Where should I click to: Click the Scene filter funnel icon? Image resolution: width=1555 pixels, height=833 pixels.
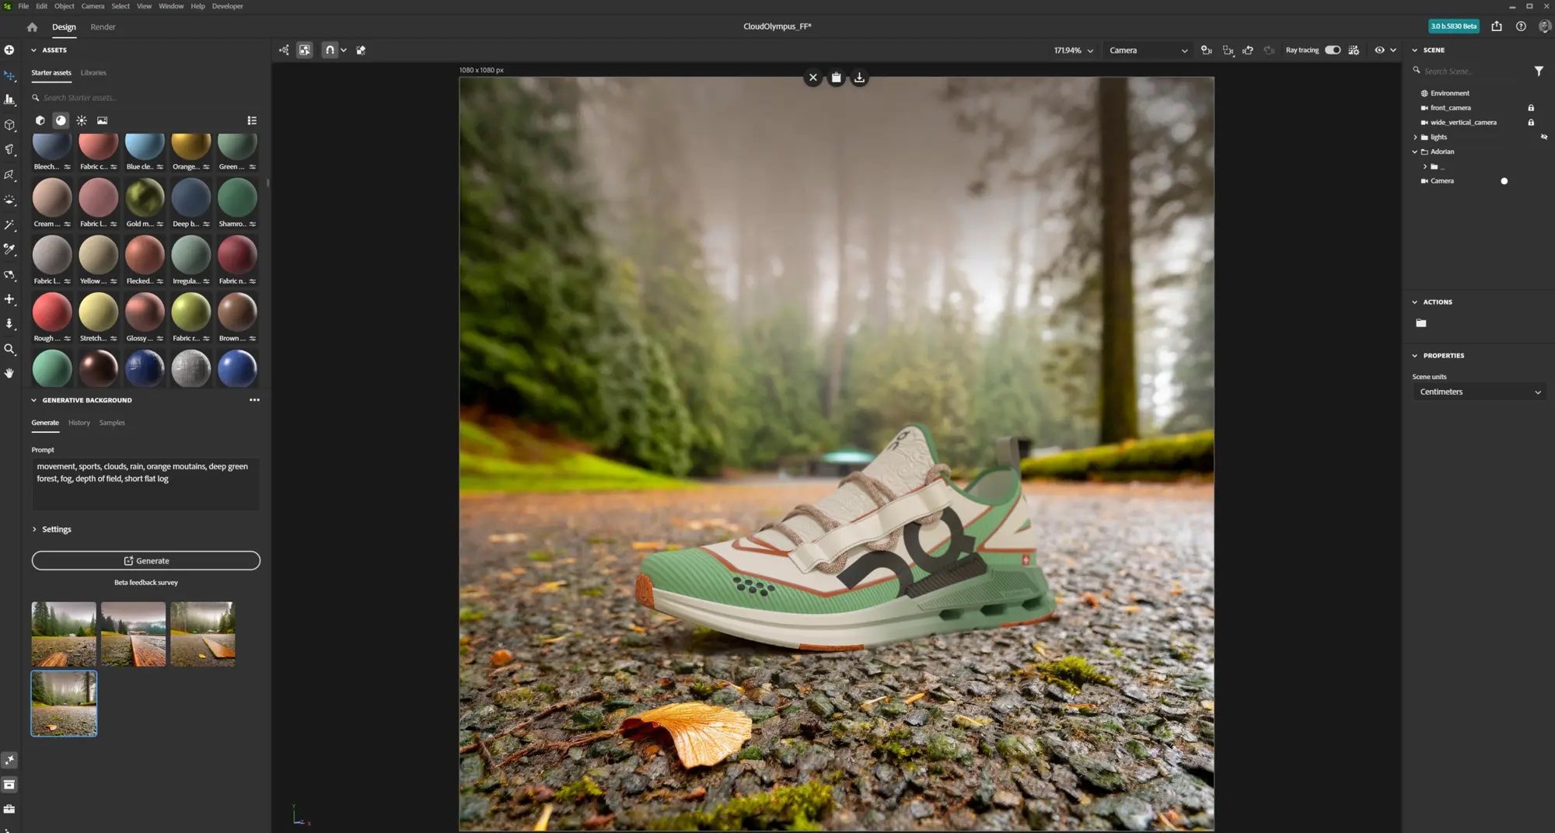pos(1539,71)
